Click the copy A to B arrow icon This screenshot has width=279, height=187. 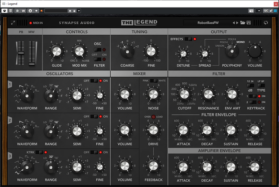click(36, 11)
